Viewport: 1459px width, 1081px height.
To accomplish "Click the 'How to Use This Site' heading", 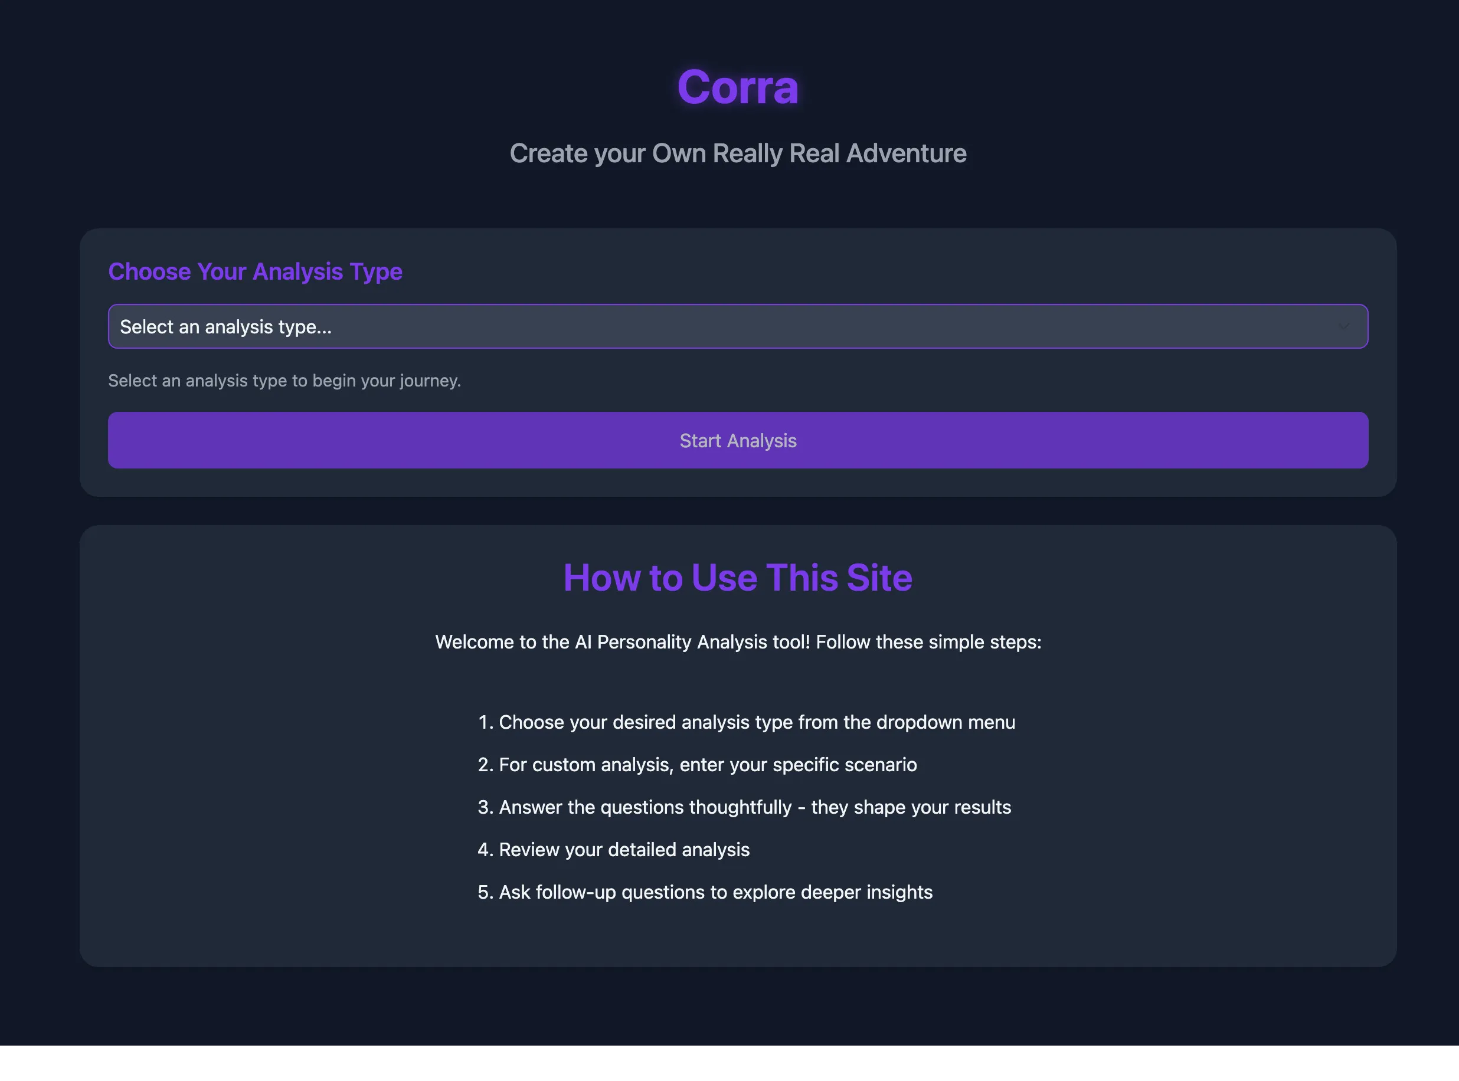I will click(738, 577).
